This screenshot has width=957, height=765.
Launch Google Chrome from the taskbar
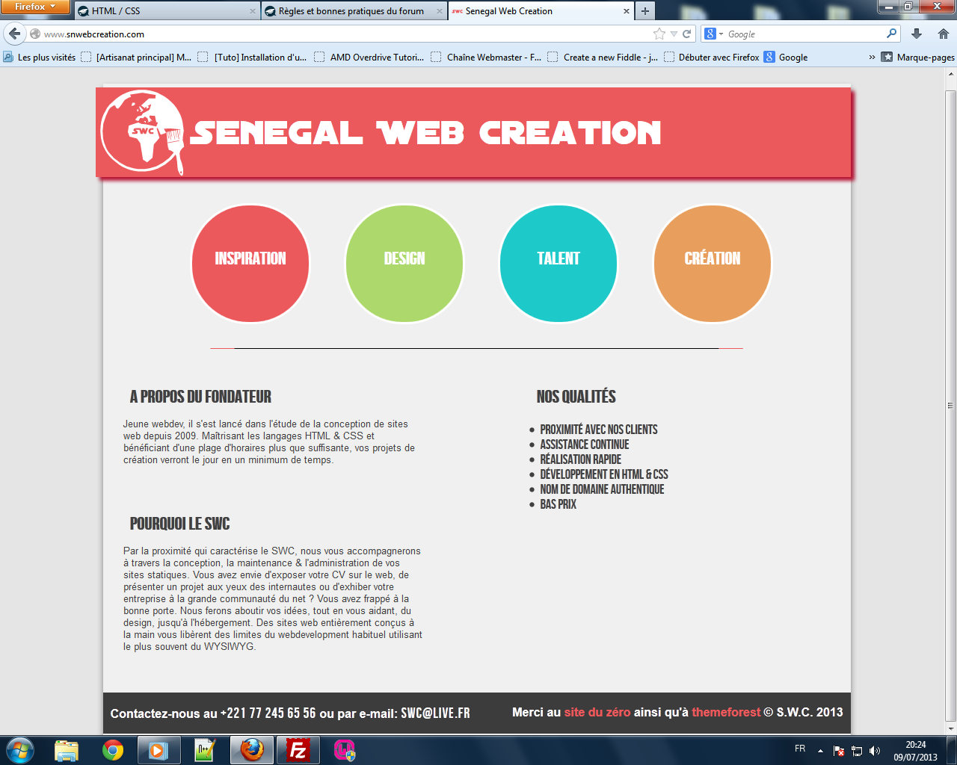point(113,749)
